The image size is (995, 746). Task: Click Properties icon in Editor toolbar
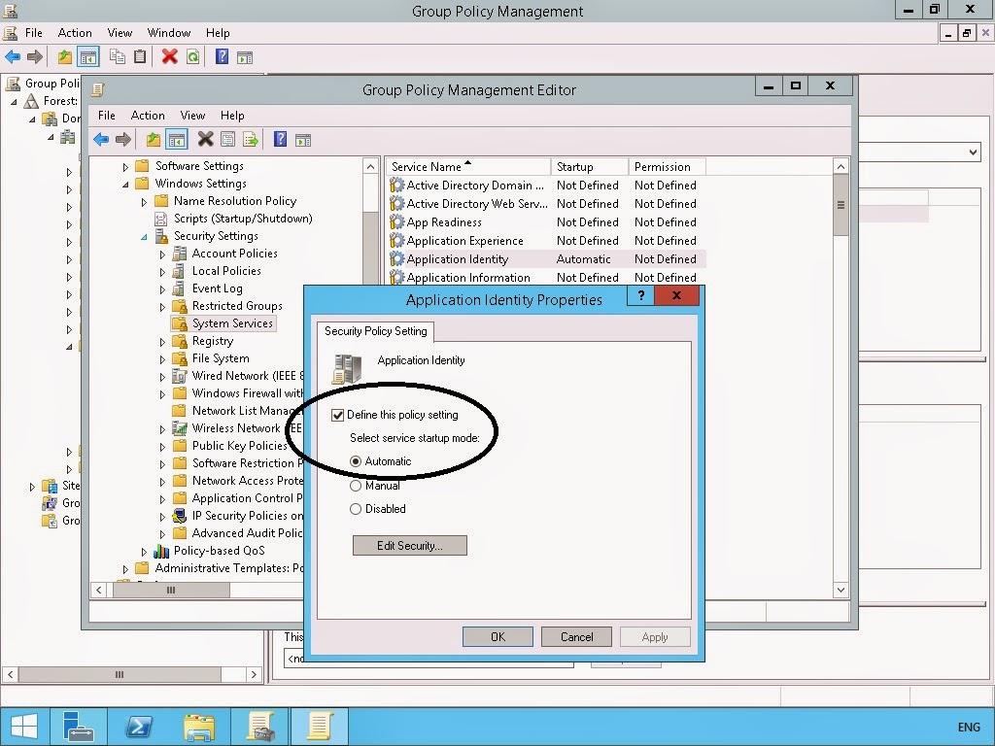pos(227,140)
